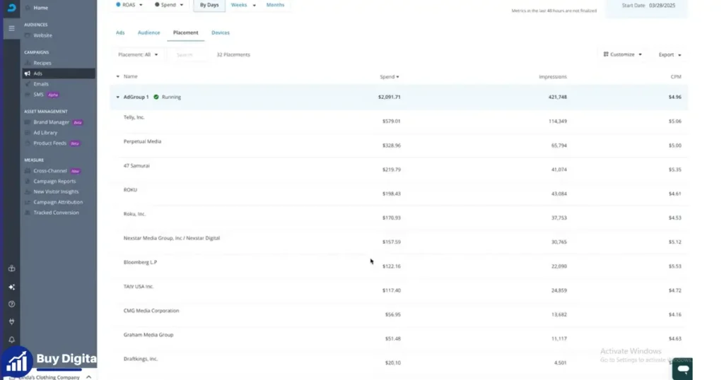Open the ROAS metric dropdown
The image size is (724, 380).
(x=129, y=5)
